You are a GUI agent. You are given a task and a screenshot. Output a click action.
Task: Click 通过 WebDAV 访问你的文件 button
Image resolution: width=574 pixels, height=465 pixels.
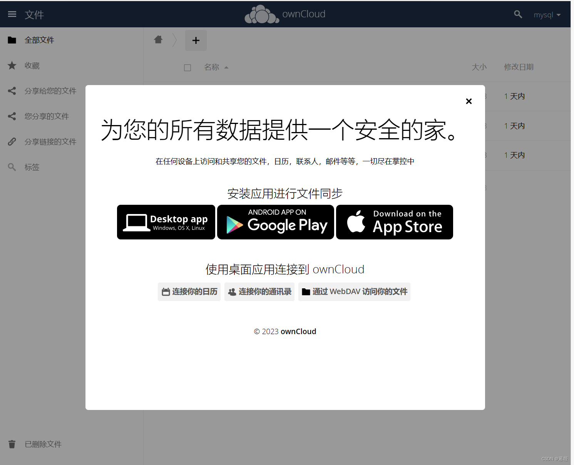pyautogui.click(x=354, y=292)
